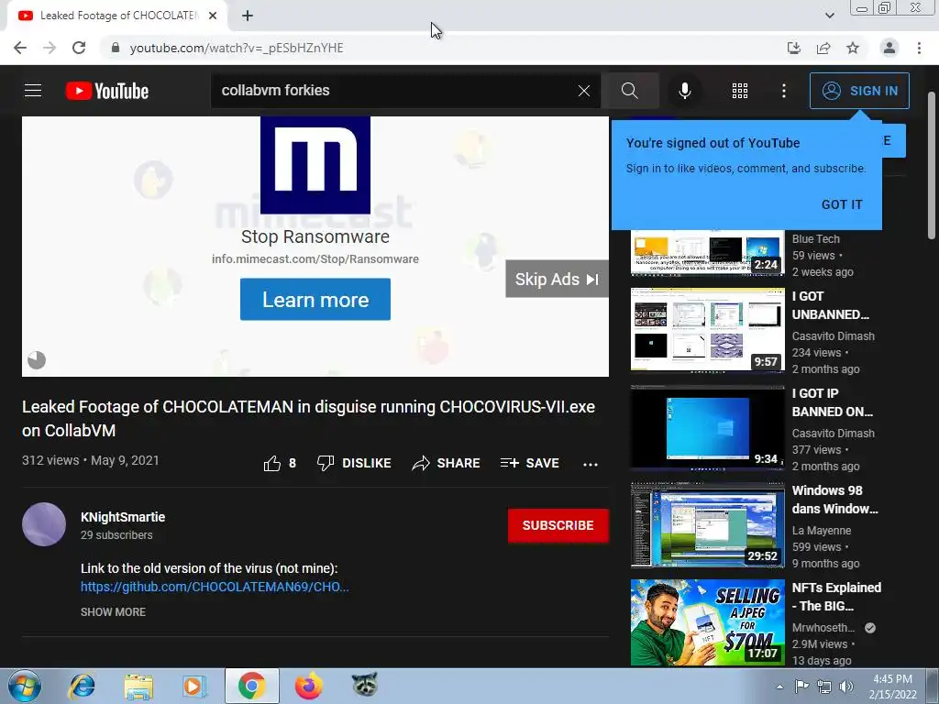Open the KNightSmartie channel avatar

pyautogui.click(x=44, y=524)
